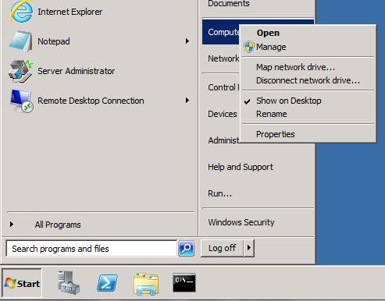
Task: Click the Start button
Action: (x=22, y=283)
